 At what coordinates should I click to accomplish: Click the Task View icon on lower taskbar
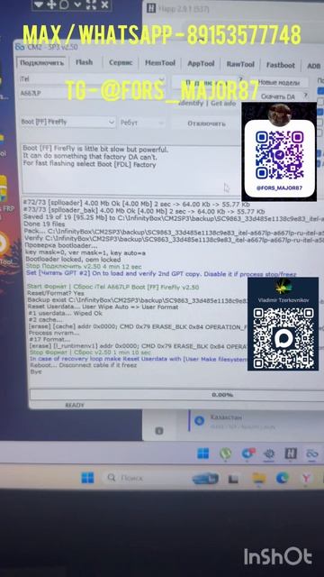point(232,479)
